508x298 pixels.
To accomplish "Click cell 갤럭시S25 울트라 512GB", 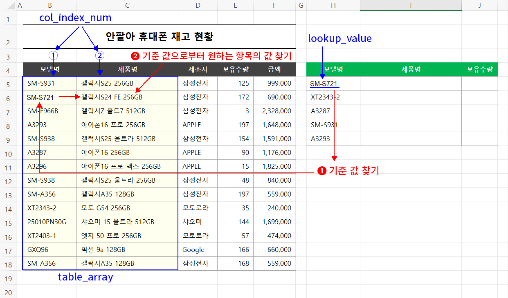I will 128,139.
